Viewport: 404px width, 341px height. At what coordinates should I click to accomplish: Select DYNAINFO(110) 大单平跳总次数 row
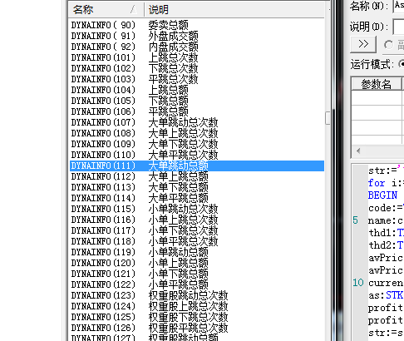tap(197, 155)
